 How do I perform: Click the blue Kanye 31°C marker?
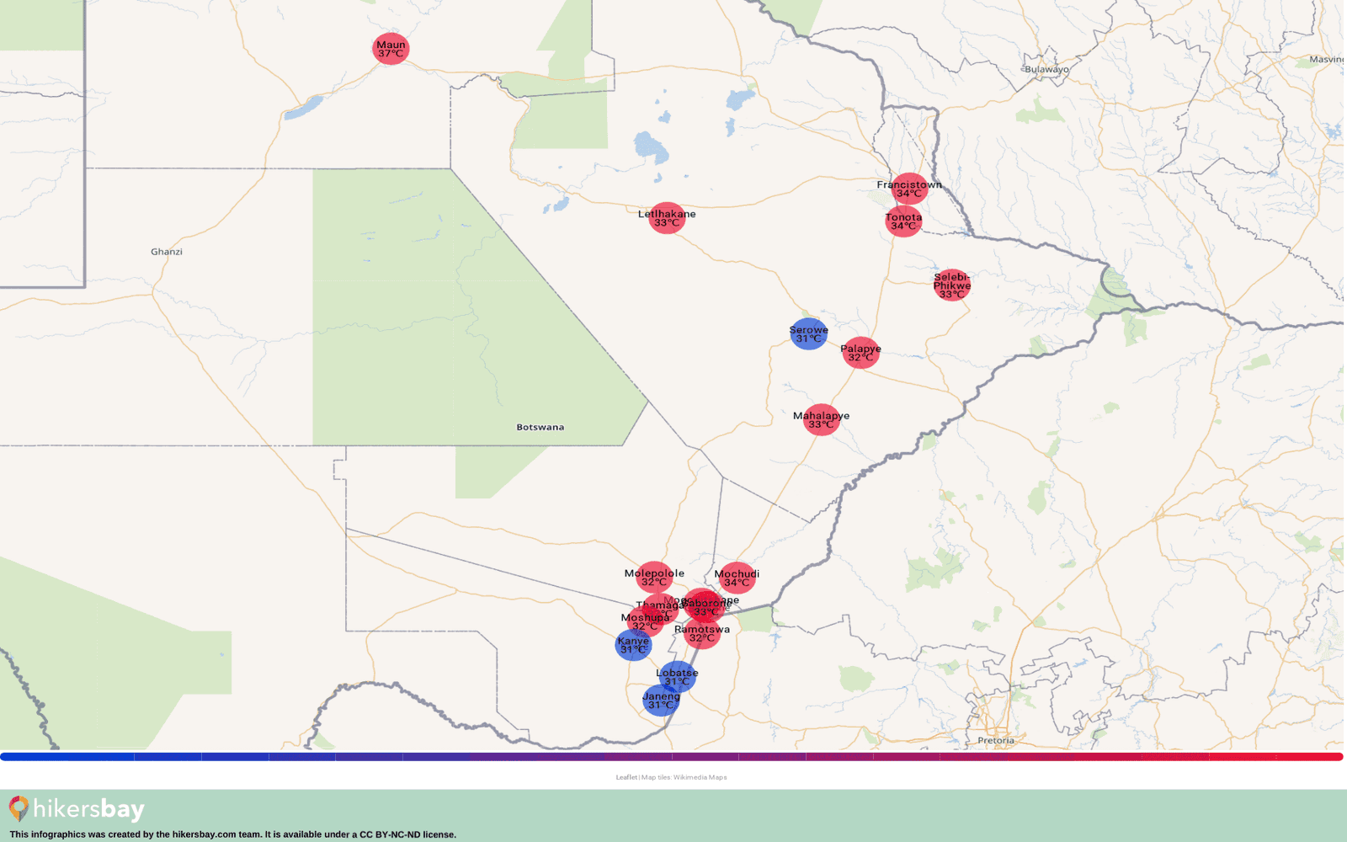(633, 645)
